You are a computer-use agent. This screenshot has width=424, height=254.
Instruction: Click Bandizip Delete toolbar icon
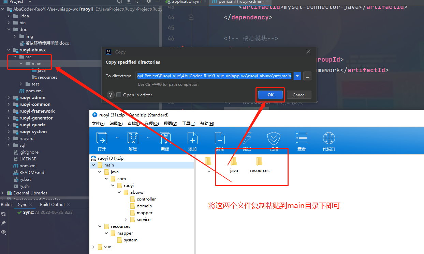point(220,138)
